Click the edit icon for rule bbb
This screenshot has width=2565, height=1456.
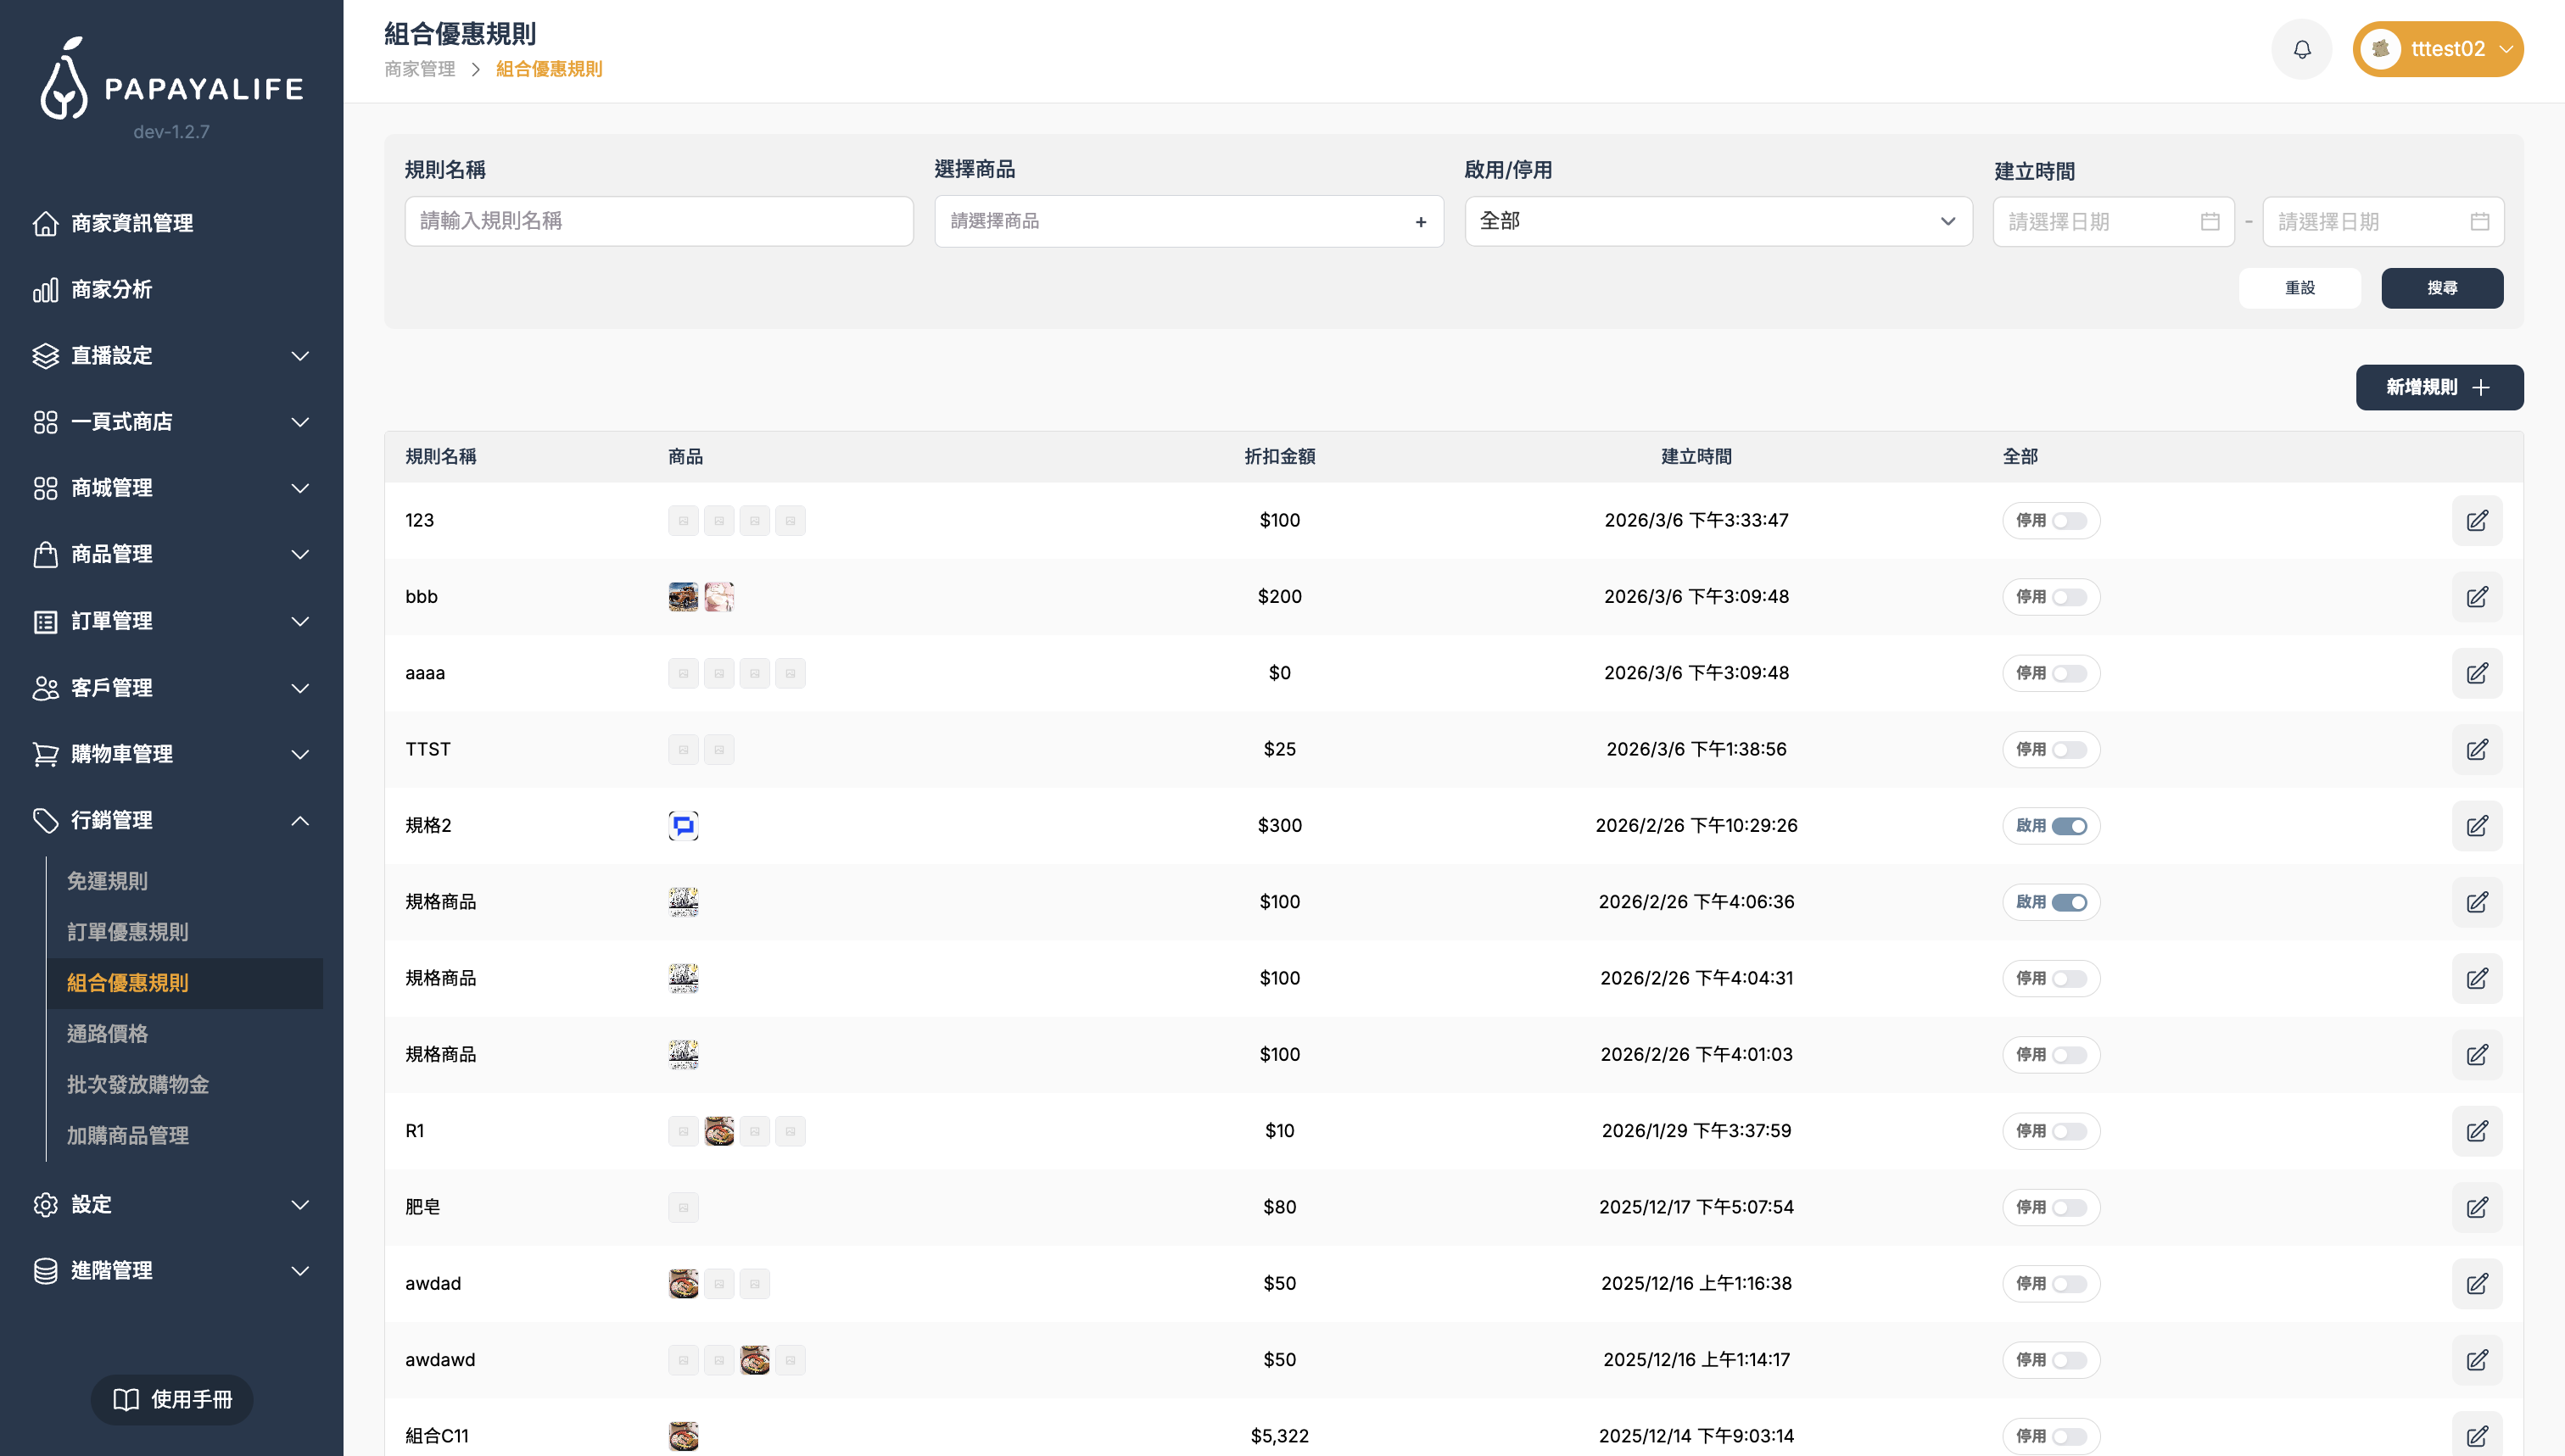pos(2476,597)
